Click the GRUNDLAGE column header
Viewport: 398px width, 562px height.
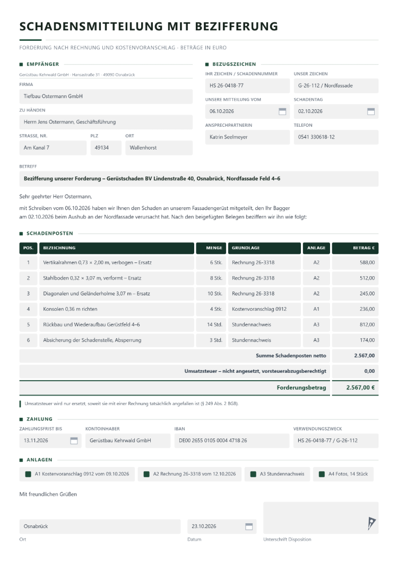264,248
